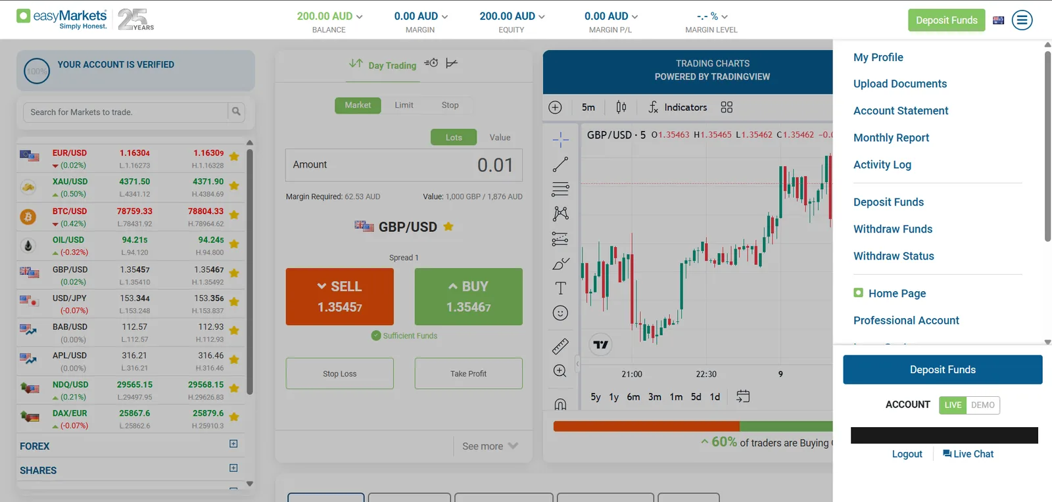Toggle favorite star for BTC/USD
Viewport: 1052px width, 502px height.
(234, 215)
